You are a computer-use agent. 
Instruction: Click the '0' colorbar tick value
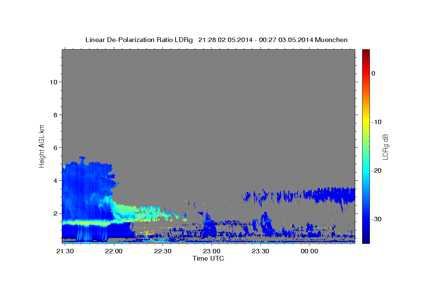[x=373, y=73]
